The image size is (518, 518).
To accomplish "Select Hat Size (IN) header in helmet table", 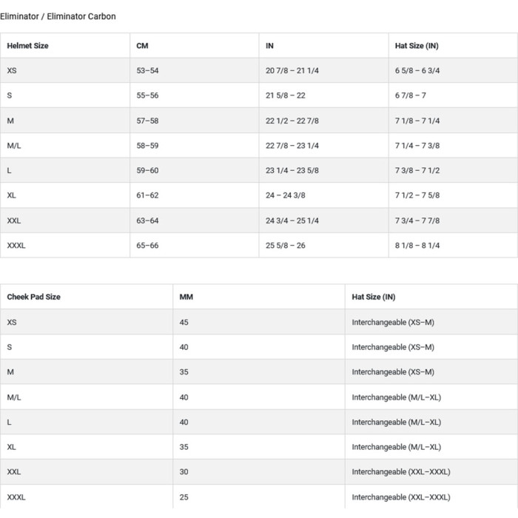I will coord(417,46).
